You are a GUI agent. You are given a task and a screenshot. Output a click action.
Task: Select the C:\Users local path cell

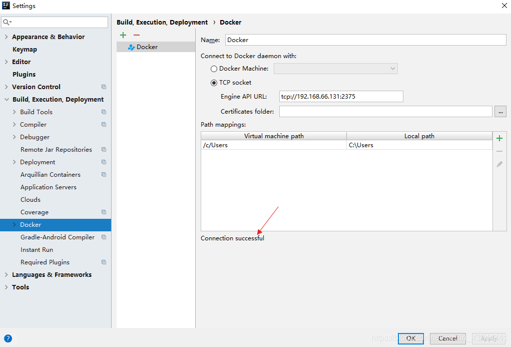coord(419,145)
